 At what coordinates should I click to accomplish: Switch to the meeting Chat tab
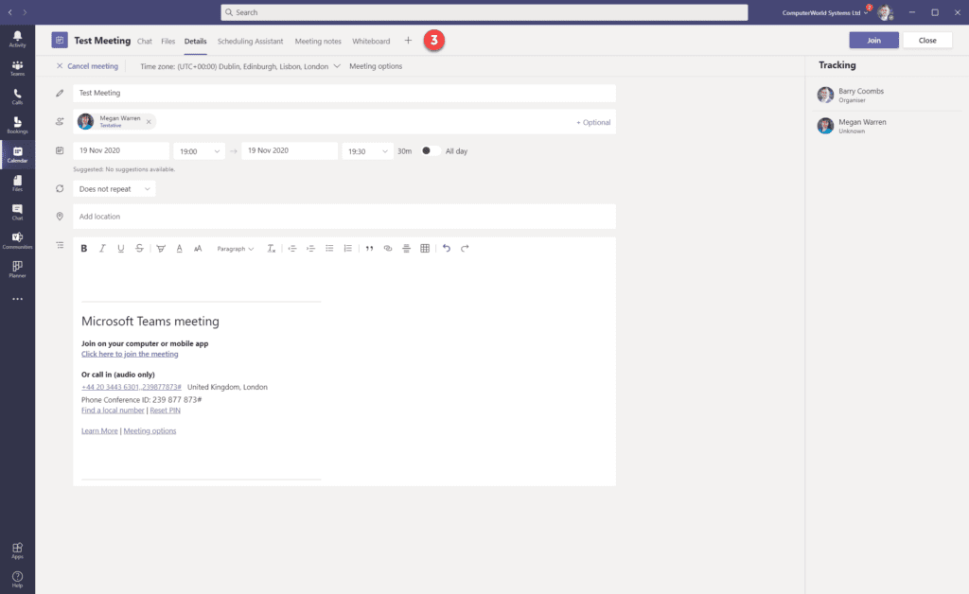pyautogui.click(x=145, y=41)
